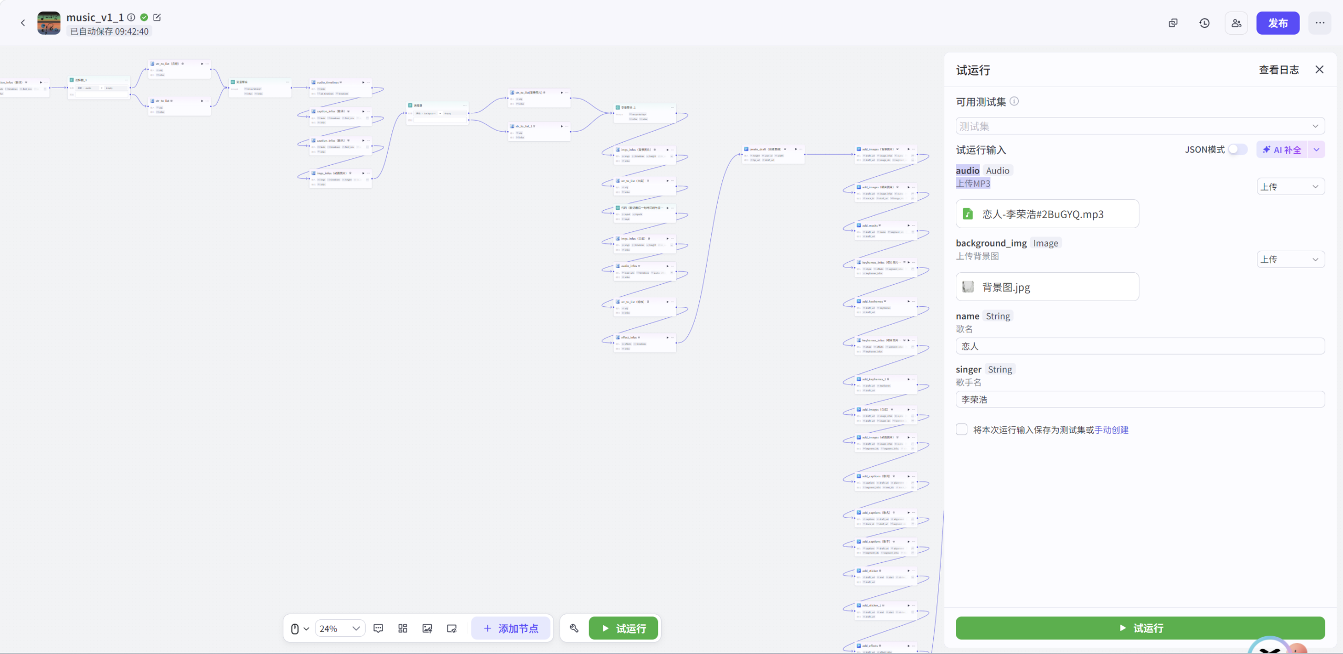Click the blue 发布 publish button
The width and height of the screenshot is (1343, 654).
point(1277,23)
